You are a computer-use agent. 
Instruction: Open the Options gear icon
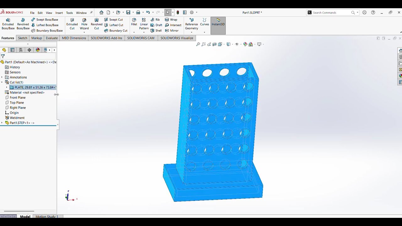coord(192,13)
